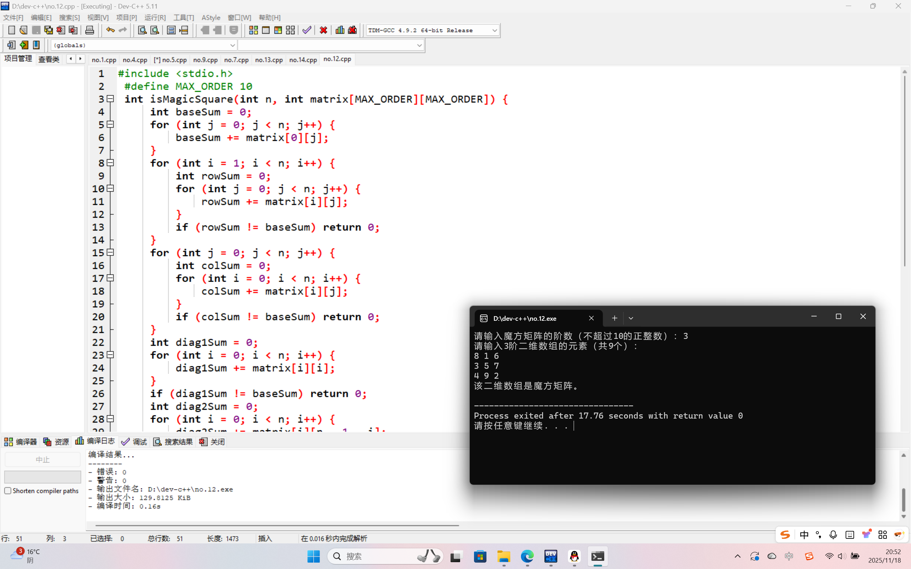The height and width of the screenshot is (569, 911).
Task: Click the profile analysis bar-chart icon
Action: point(339,30)
